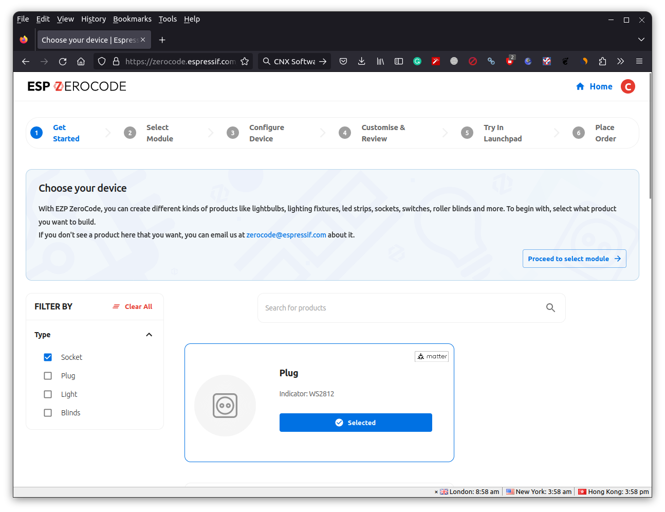
Task: Open the Bookmarks menu
Action: click(x=132, y=19)
